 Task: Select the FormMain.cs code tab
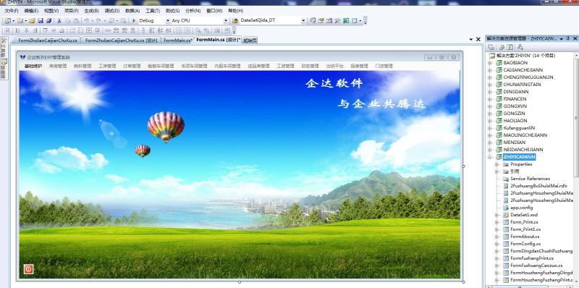(177, 41)
